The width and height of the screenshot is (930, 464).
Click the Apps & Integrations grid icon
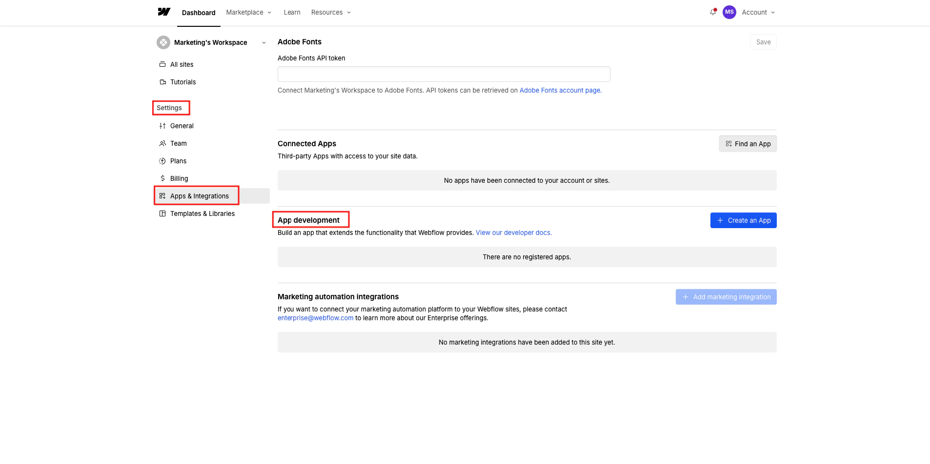click(x=162, y=196)
